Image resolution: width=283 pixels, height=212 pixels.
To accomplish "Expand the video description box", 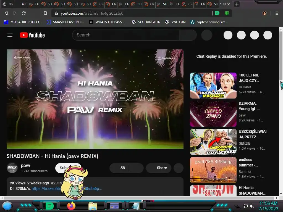I will pos(95,186).
